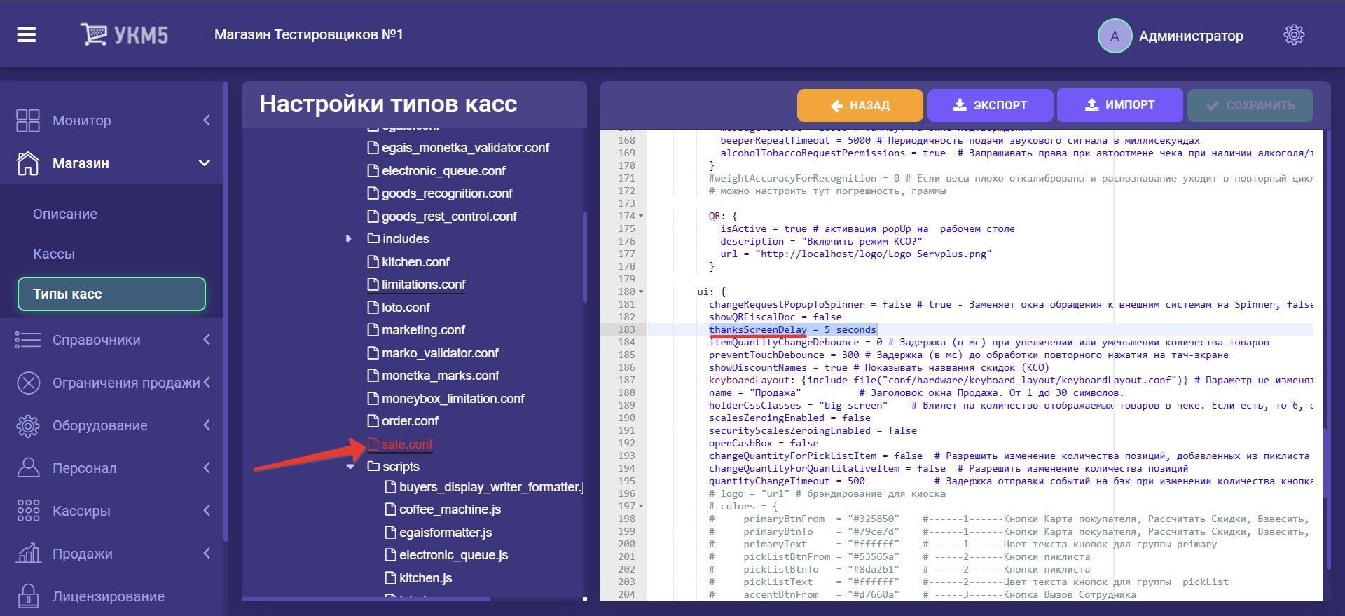
Task: Select Типы касс submenu item
Action: 111,294
